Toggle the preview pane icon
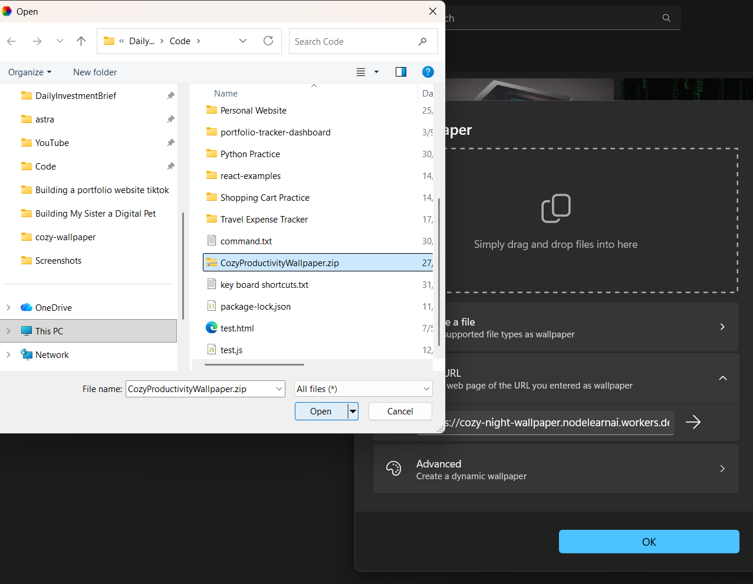Image resolution: width=753 pixels, height=584 pixels. click(401, 72)
